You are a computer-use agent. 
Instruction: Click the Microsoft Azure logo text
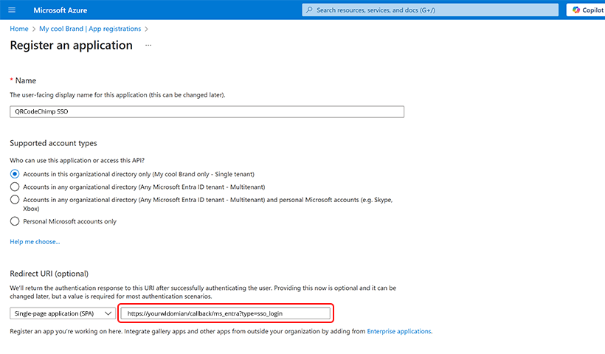(x=60, y=10)
